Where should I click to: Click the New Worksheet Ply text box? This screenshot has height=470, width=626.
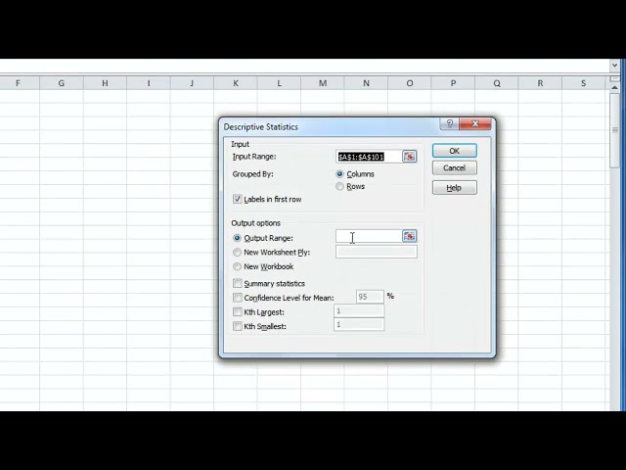tap(377, 252)
